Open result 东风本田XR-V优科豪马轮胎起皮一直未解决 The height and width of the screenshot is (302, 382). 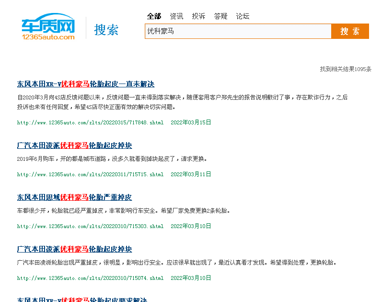(86, 84)
